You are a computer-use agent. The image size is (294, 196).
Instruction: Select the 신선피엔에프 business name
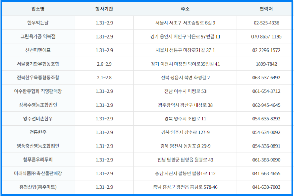pyautogui.click(x=38, y=50)
